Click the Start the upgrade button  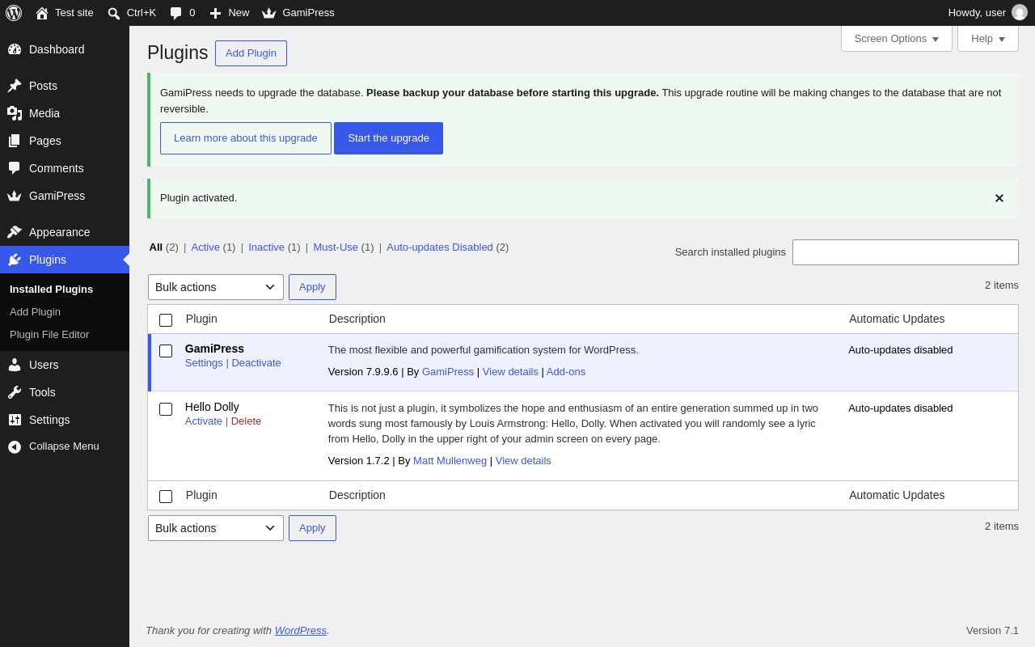click(388, 138)
